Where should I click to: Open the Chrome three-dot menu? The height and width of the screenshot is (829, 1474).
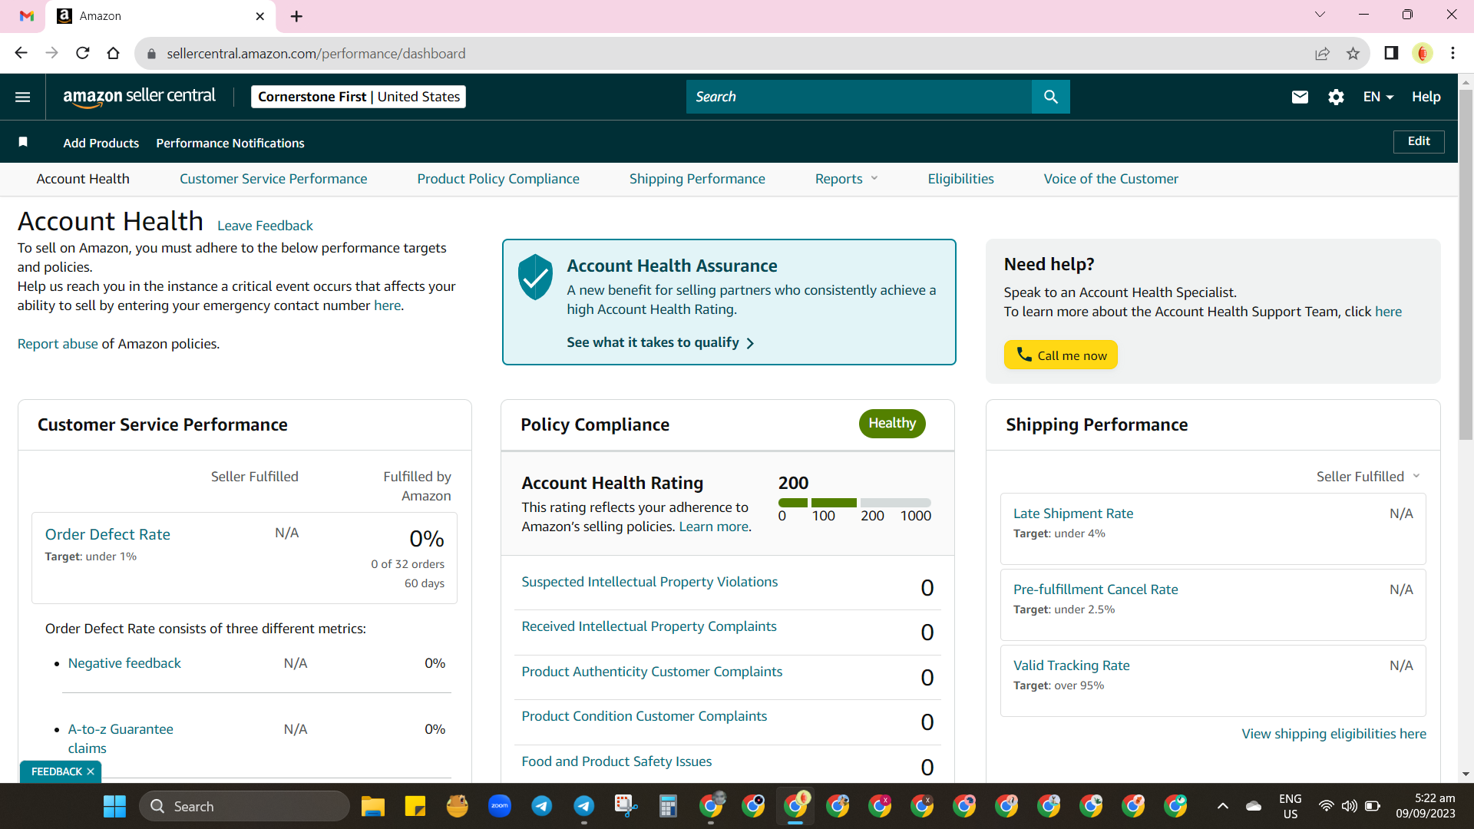click(1453, 53)
